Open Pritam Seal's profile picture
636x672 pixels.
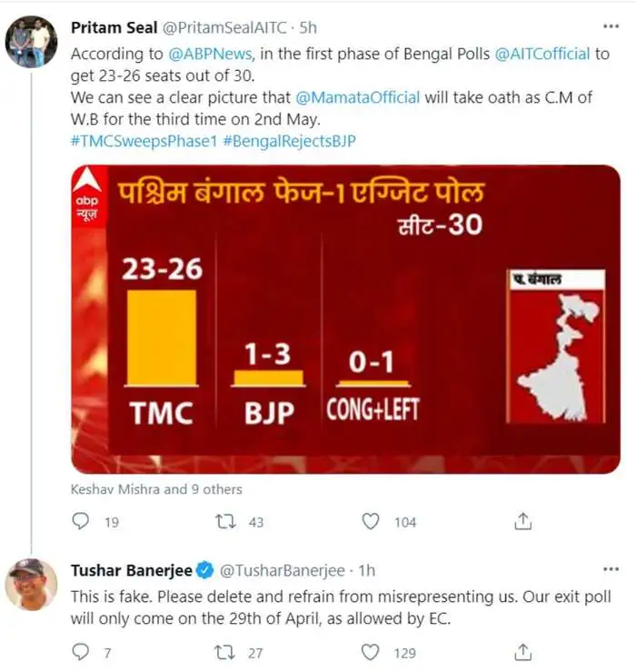(32, 43)
